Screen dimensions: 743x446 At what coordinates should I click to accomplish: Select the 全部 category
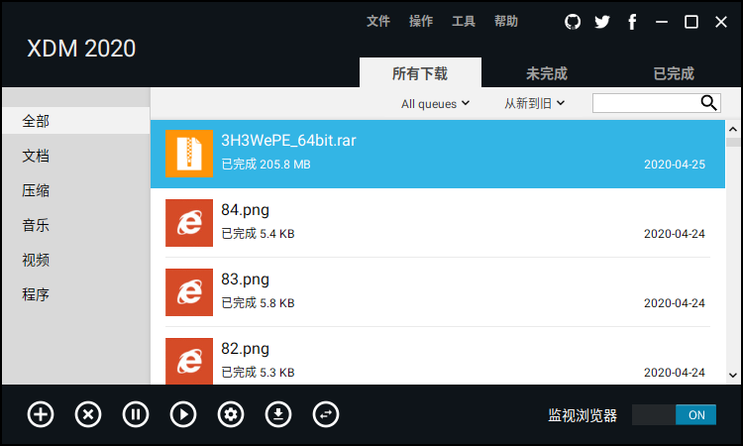coord(76,121)
